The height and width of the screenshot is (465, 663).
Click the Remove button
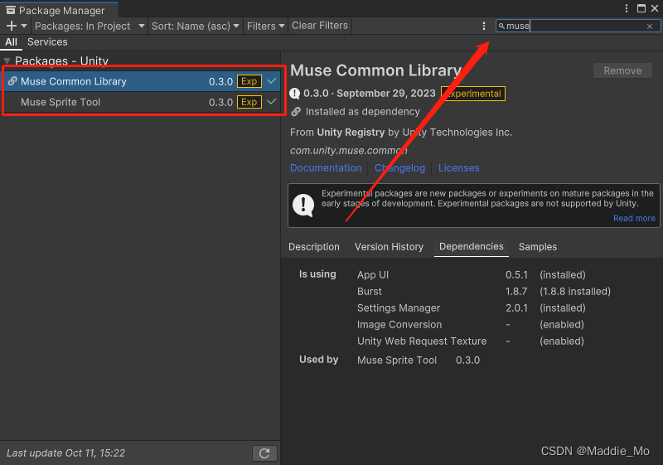click(x=622, y=70)
